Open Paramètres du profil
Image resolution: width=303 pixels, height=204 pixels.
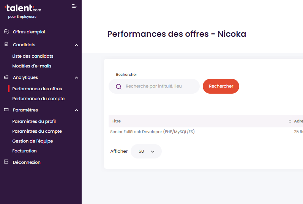tap(34, 121)
